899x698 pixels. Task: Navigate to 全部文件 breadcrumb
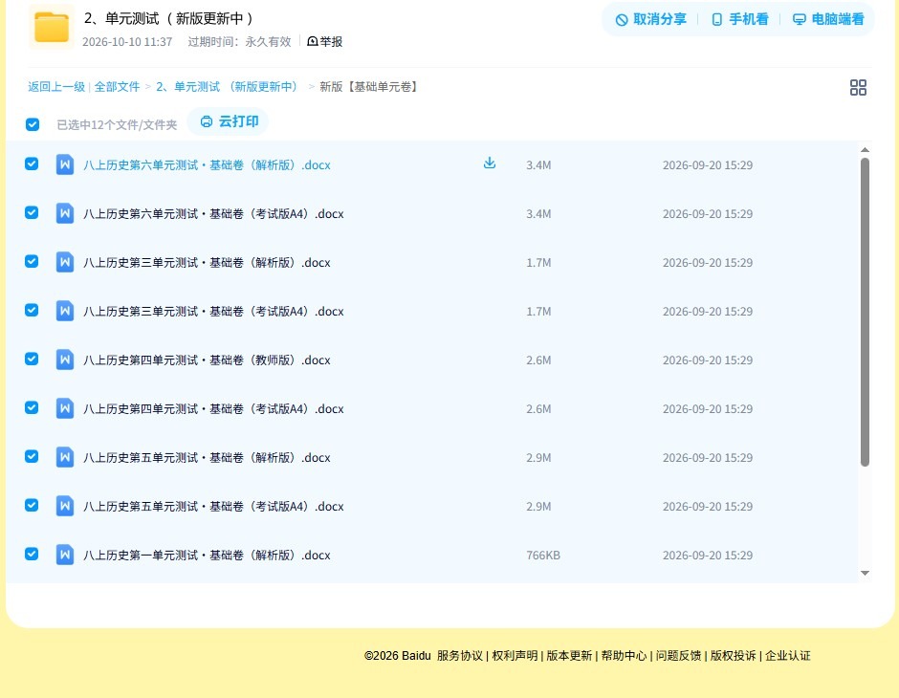pos(117,87)
